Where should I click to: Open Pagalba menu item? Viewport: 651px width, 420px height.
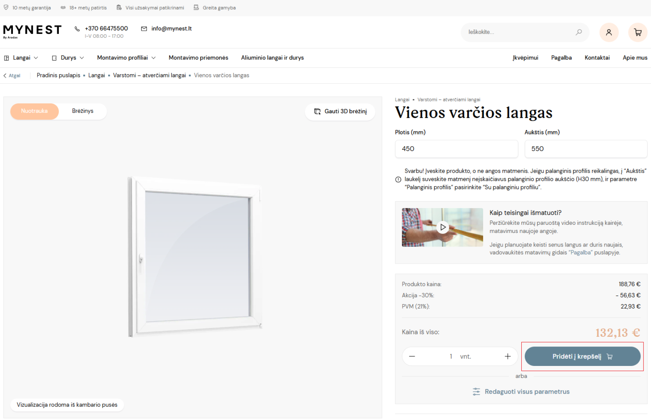point(561,58)
